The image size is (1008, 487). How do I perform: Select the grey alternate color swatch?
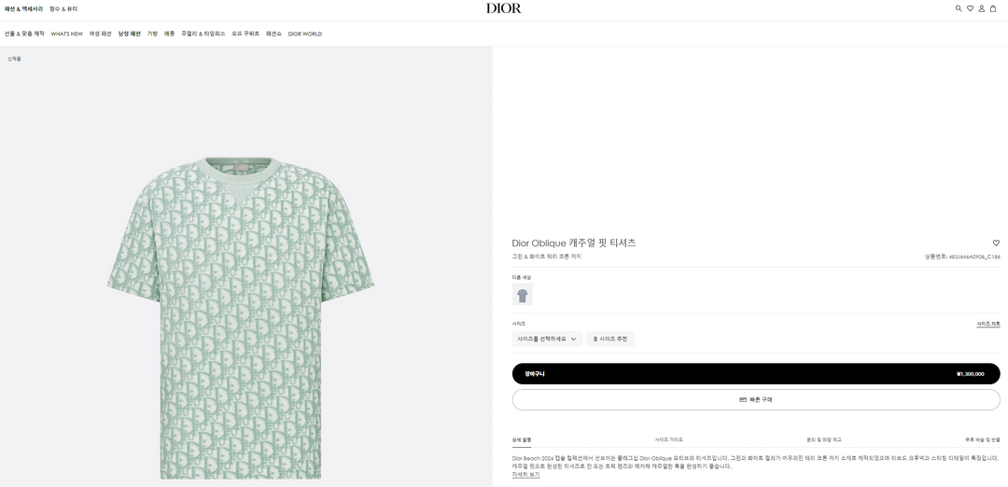click(x=523, y=295)
